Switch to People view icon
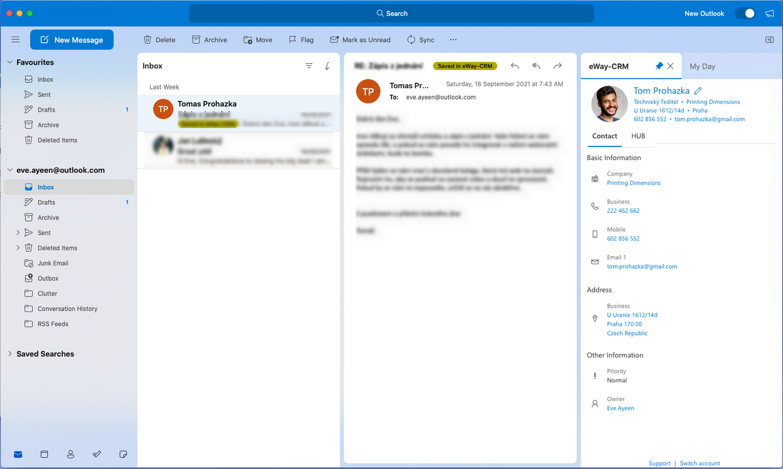Viewport: 783px width, 469px height. [x=71, y=454]
